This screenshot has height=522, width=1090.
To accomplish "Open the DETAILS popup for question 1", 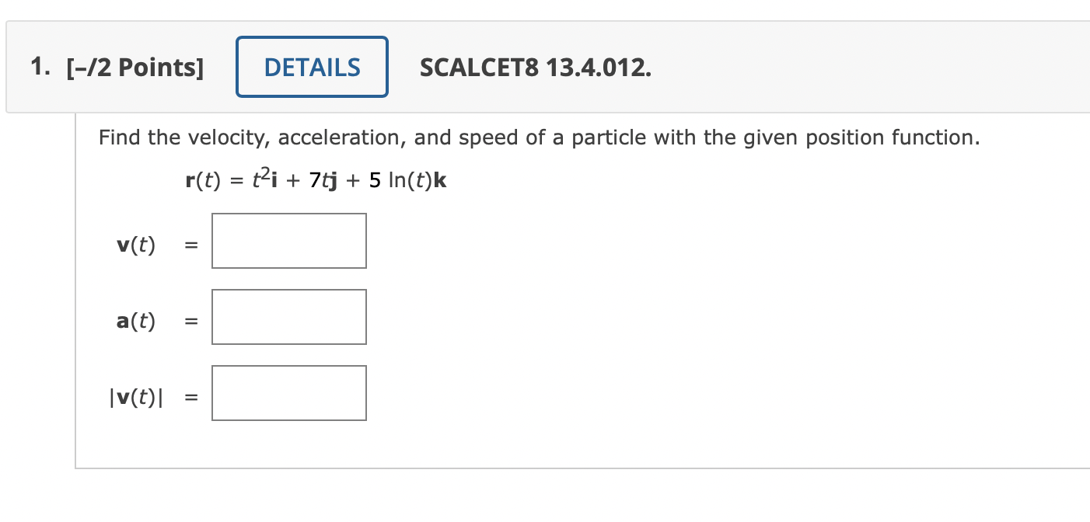I will point(312,67).
